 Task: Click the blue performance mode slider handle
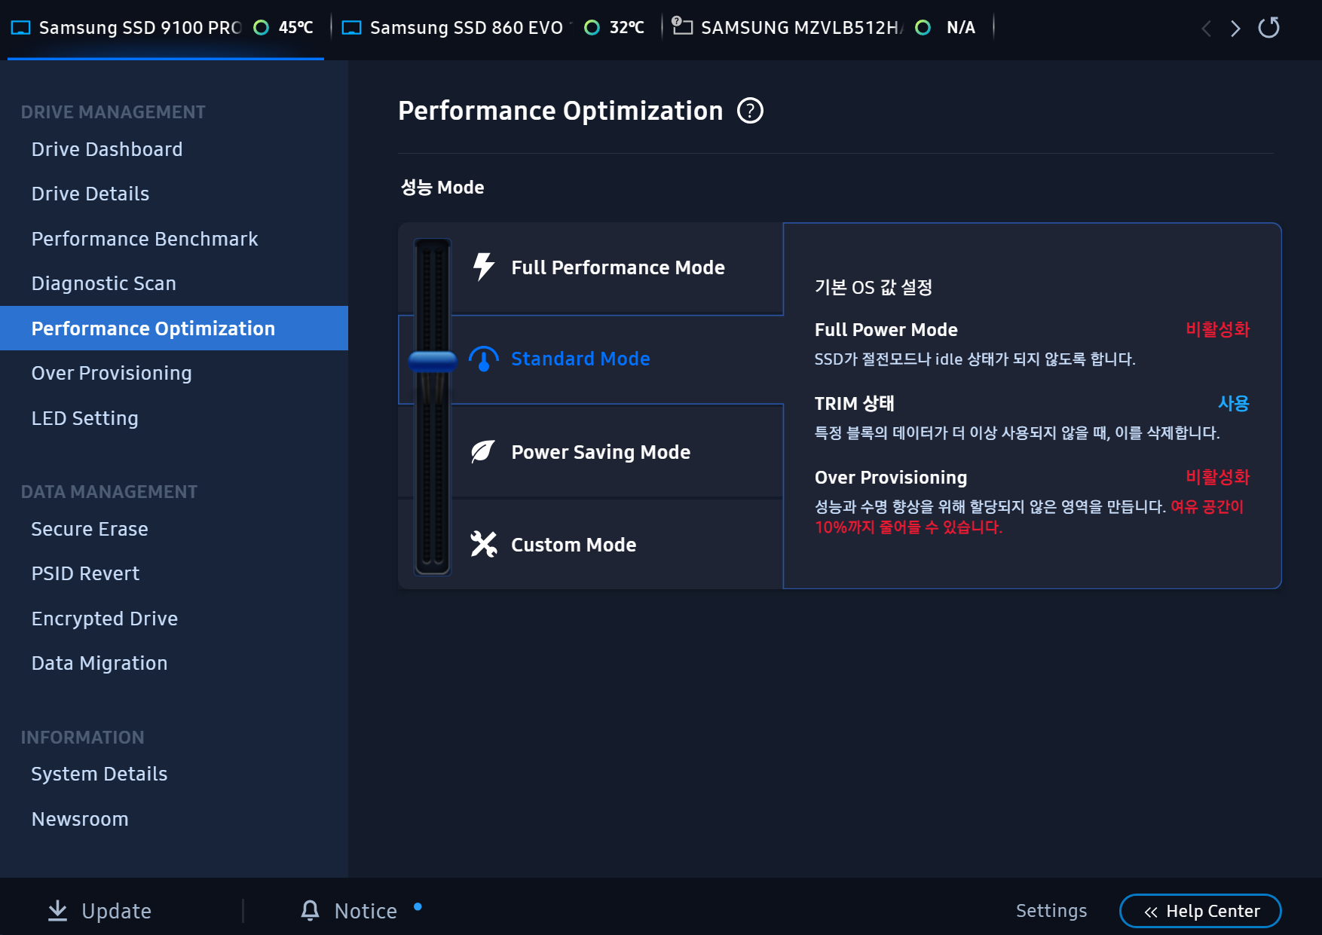[x=433, y=362]
